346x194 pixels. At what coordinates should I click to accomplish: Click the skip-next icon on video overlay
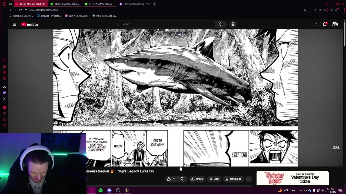179,34
